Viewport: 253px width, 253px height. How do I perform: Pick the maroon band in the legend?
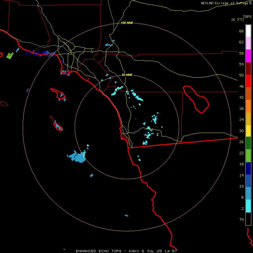(248, 69)
